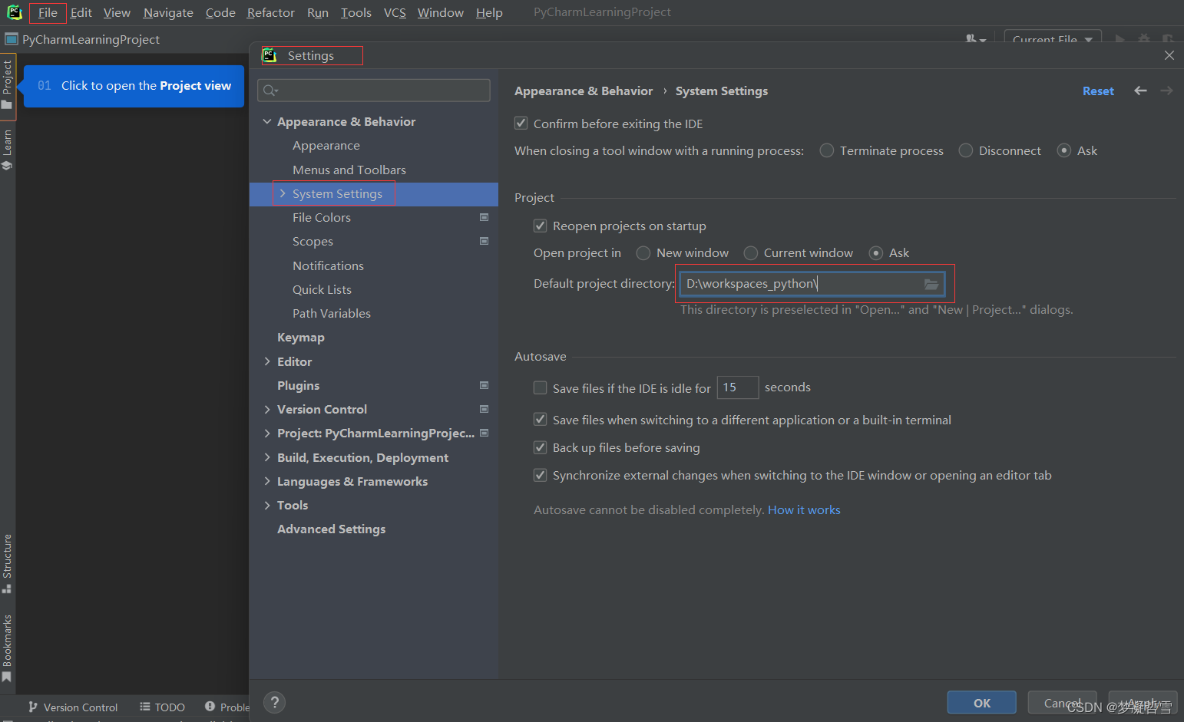Viewport: 1184px width, 722px height.
Task: Open the Current File run configuration dropdown
Action: (x=1053, y=38)
